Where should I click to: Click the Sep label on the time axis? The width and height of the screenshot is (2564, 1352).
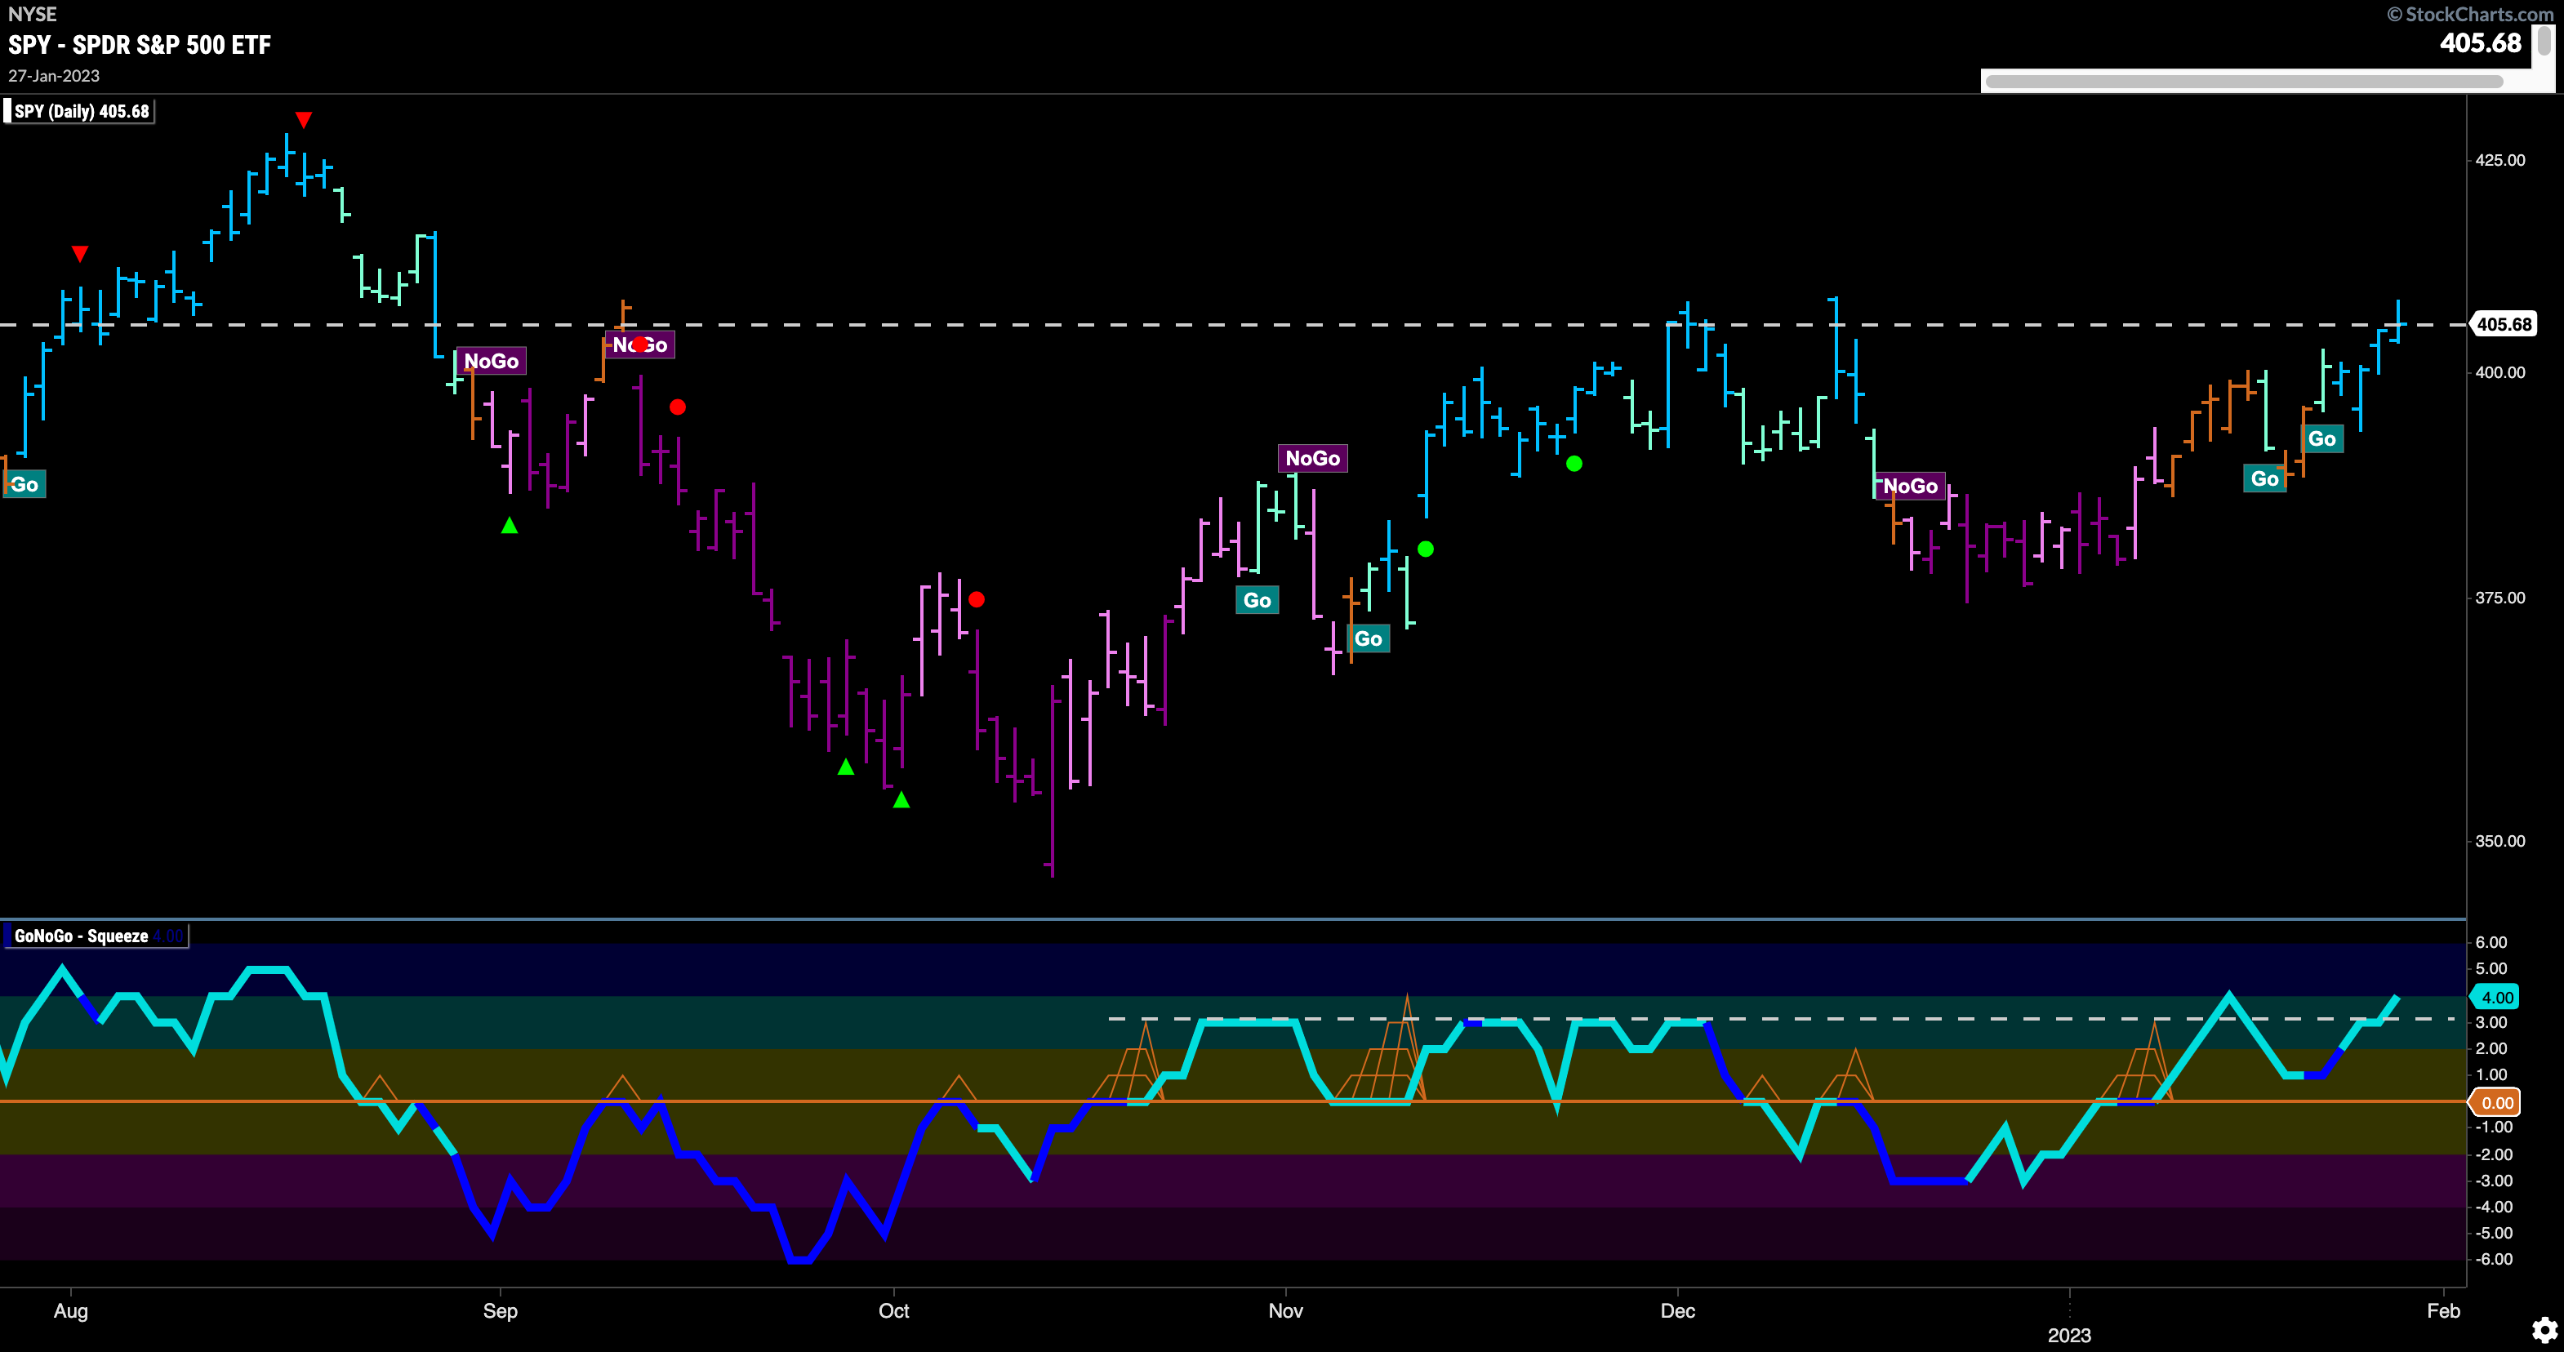click(500, 1310)
